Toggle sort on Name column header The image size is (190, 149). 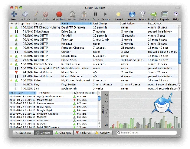click(x=76, y=23)
